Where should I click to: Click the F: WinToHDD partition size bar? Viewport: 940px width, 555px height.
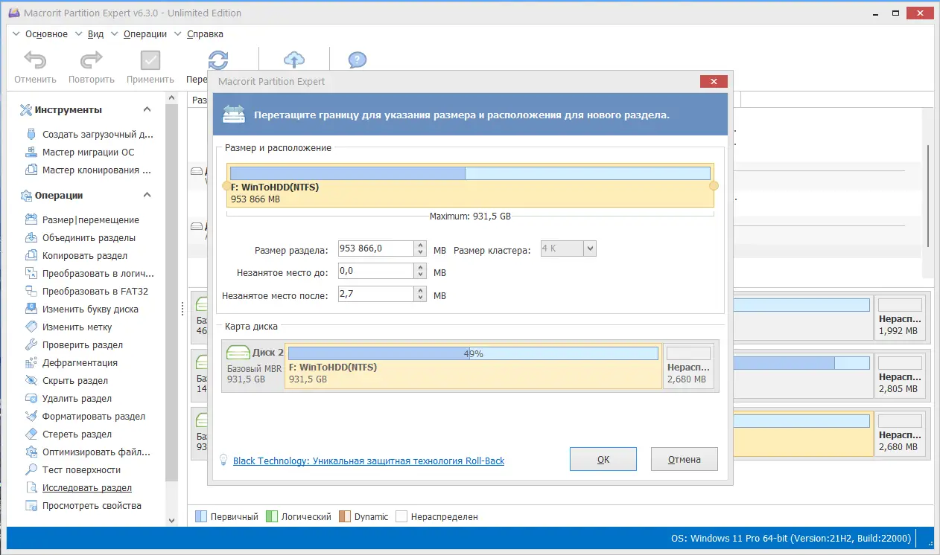click(470, 173)
